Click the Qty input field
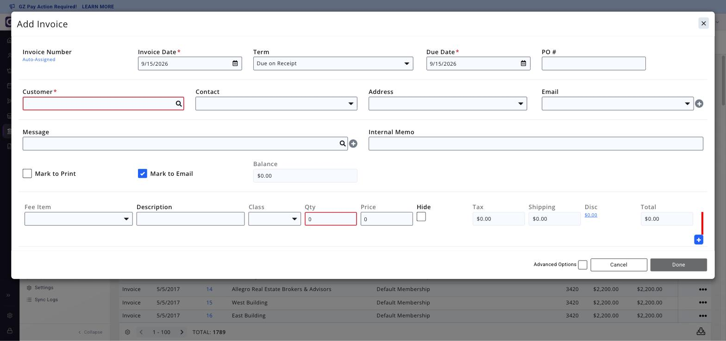The image size is (726, 341). point(331,219)
